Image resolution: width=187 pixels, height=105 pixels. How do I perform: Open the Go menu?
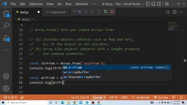click(x=60, y=4)
